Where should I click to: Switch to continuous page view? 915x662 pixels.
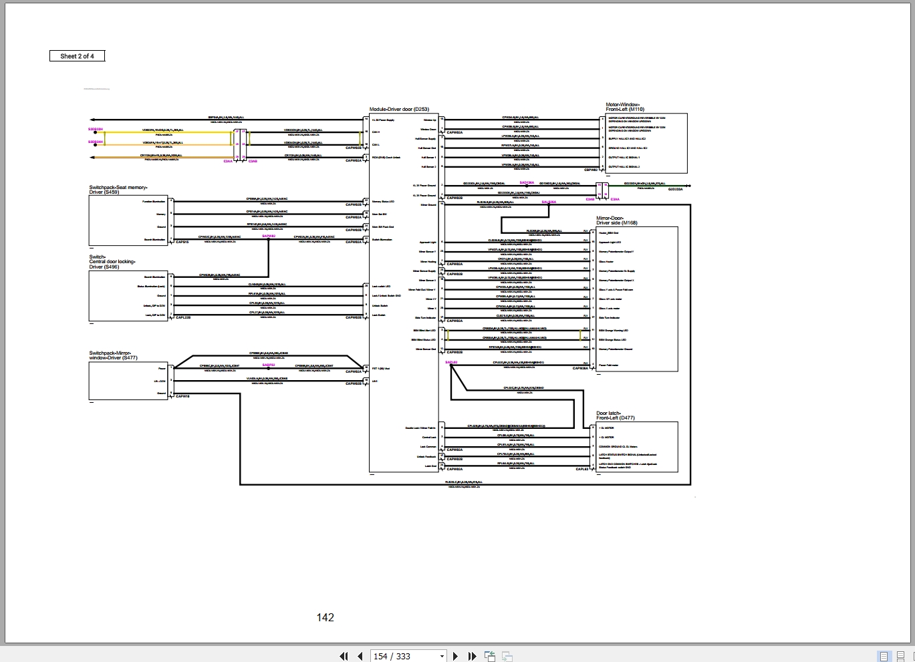(900, 656)
